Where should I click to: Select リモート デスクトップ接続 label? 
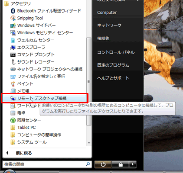[42, 98]
